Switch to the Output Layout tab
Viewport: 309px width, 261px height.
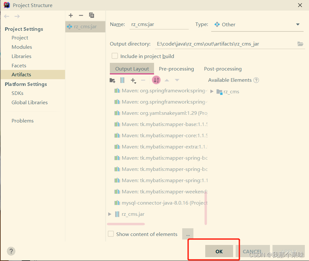(x=132, y=69)
